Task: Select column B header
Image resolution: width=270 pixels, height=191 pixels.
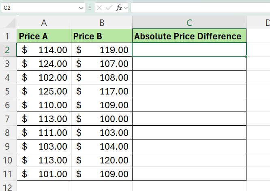Action: pos(102,23)
